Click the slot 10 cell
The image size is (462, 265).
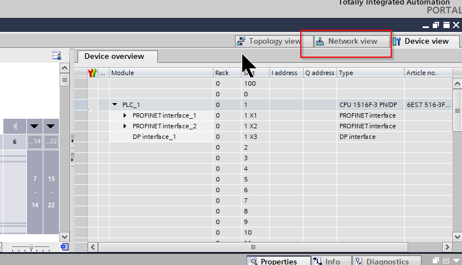255,233
